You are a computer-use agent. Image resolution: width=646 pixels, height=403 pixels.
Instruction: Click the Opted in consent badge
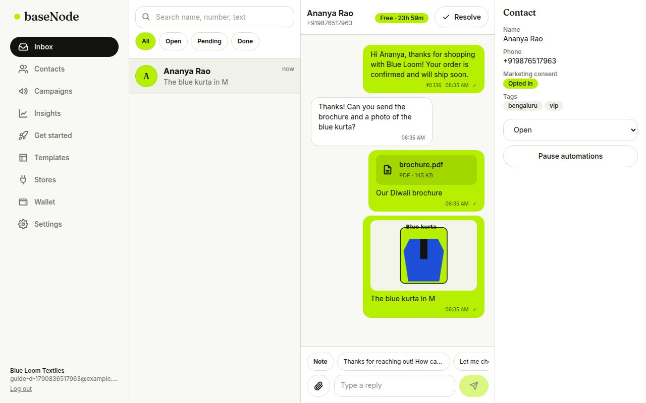(520, 84)
